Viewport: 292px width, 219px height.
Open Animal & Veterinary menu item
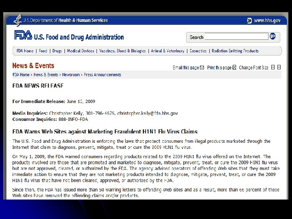167,51
